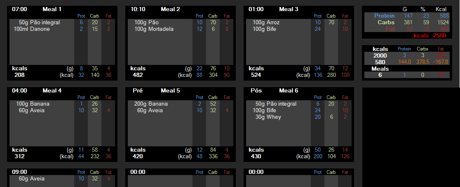The width and height of the screenshot is (460, 187).
Task: Click the 09:00 time of the seventh meal
Action: [x=19, y=172]
